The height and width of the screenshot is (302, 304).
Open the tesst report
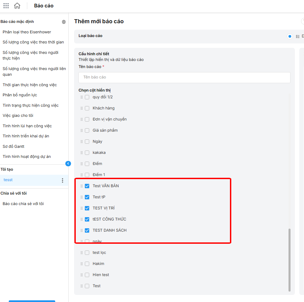point(8,180)
